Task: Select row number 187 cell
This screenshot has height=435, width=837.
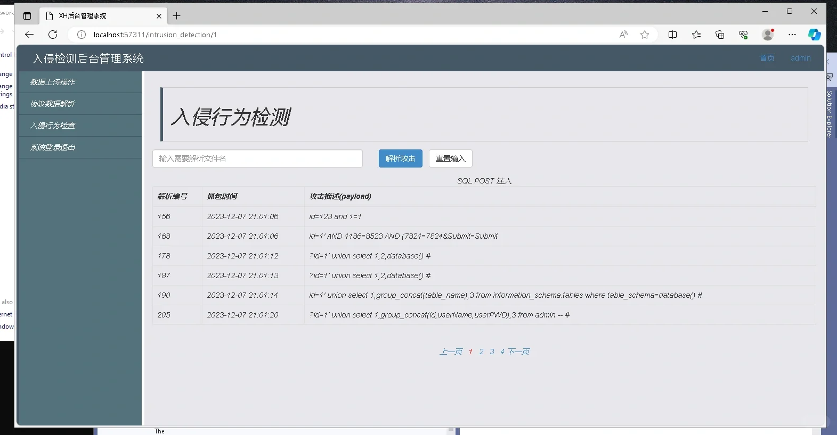Action: [177, 275]
